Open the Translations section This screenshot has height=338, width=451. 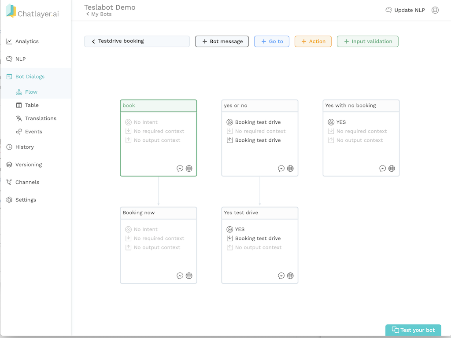[41, 118]
